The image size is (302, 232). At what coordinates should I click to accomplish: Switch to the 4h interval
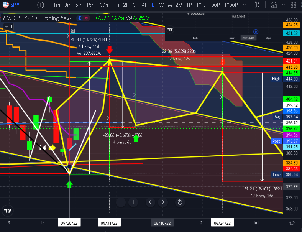(x=144, y=5)
